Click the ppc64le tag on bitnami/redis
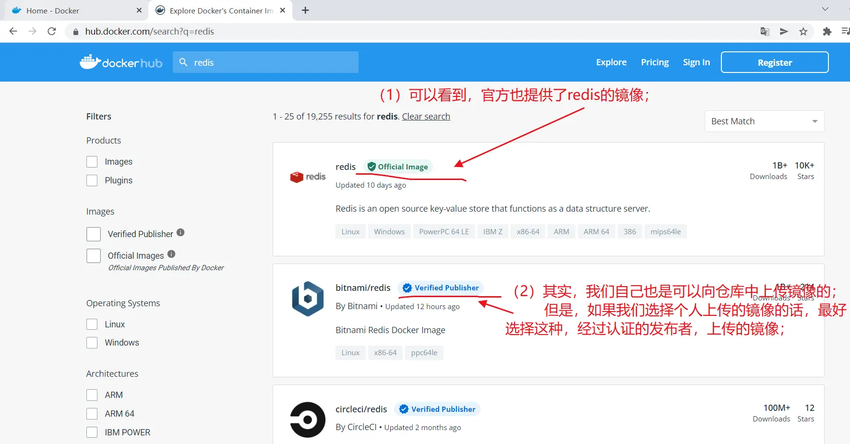Screen dimensions: 850x444 [x=424, y=353]
